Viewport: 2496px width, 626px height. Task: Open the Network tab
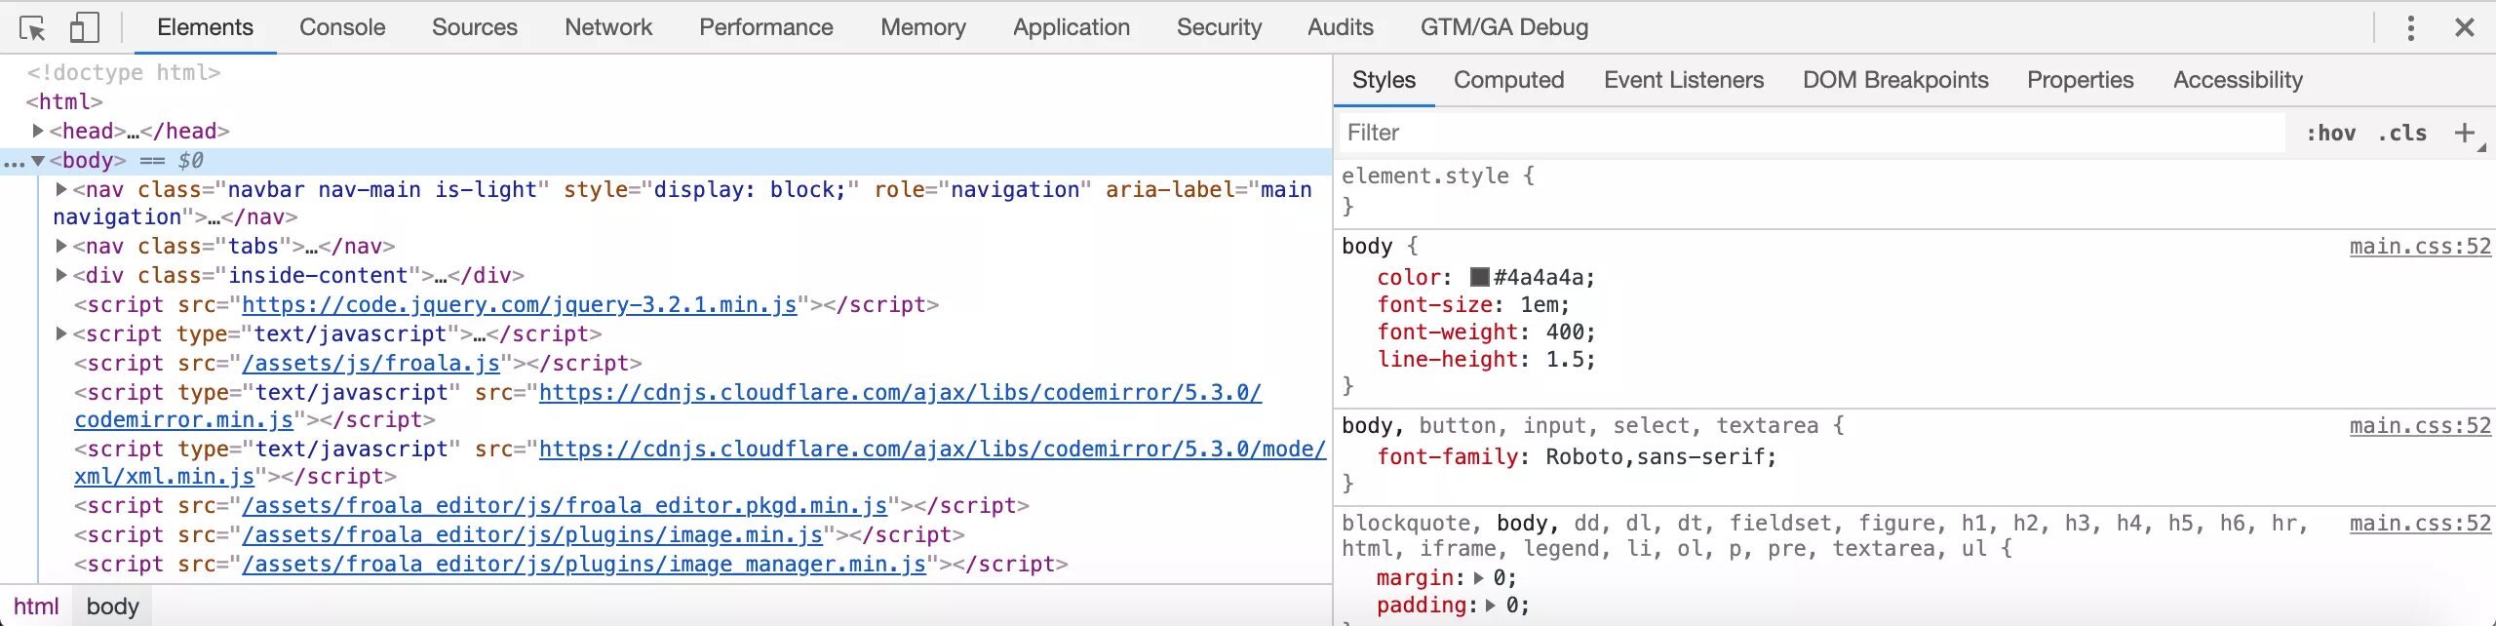608,27
